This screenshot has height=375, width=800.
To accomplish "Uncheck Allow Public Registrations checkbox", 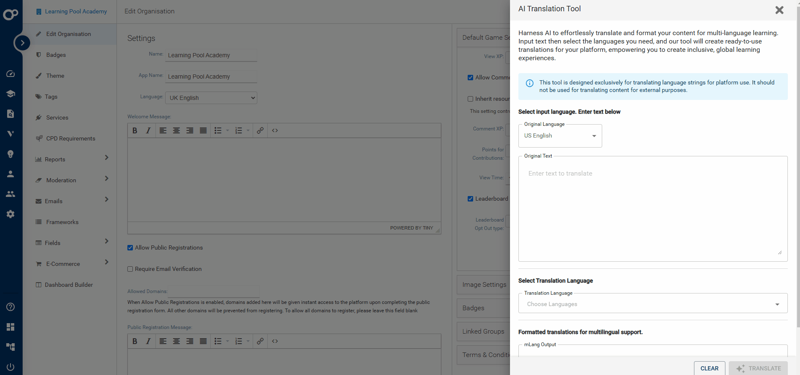I will coord(130,248).
